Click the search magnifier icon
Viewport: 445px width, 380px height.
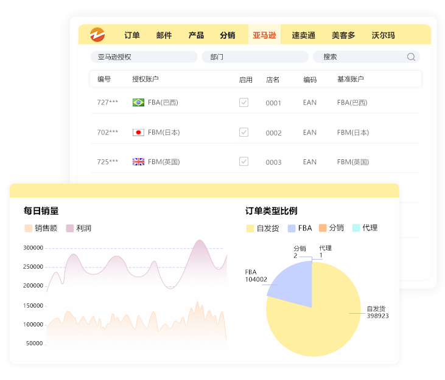point(411,57)
